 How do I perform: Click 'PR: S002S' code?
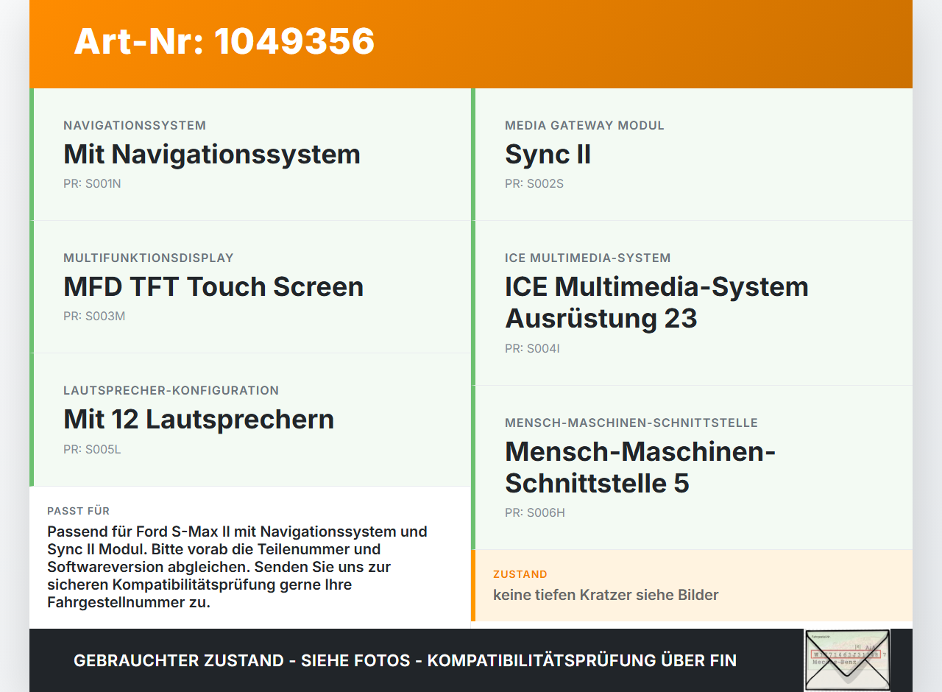pyautogui.click(x=534, y=184)
